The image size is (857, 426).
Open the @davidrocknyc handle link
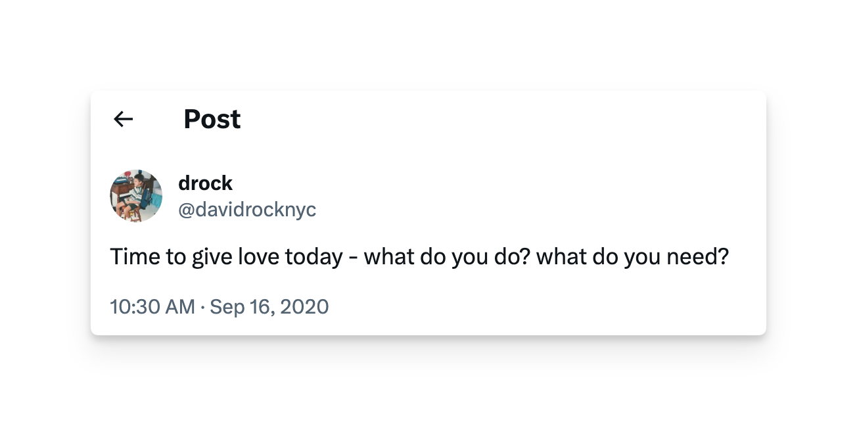coord(247,210)
